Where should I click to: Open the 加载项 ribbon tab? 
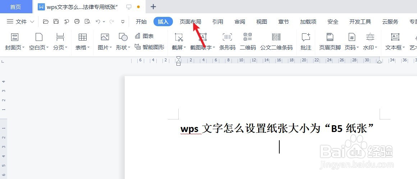[308, 22]
